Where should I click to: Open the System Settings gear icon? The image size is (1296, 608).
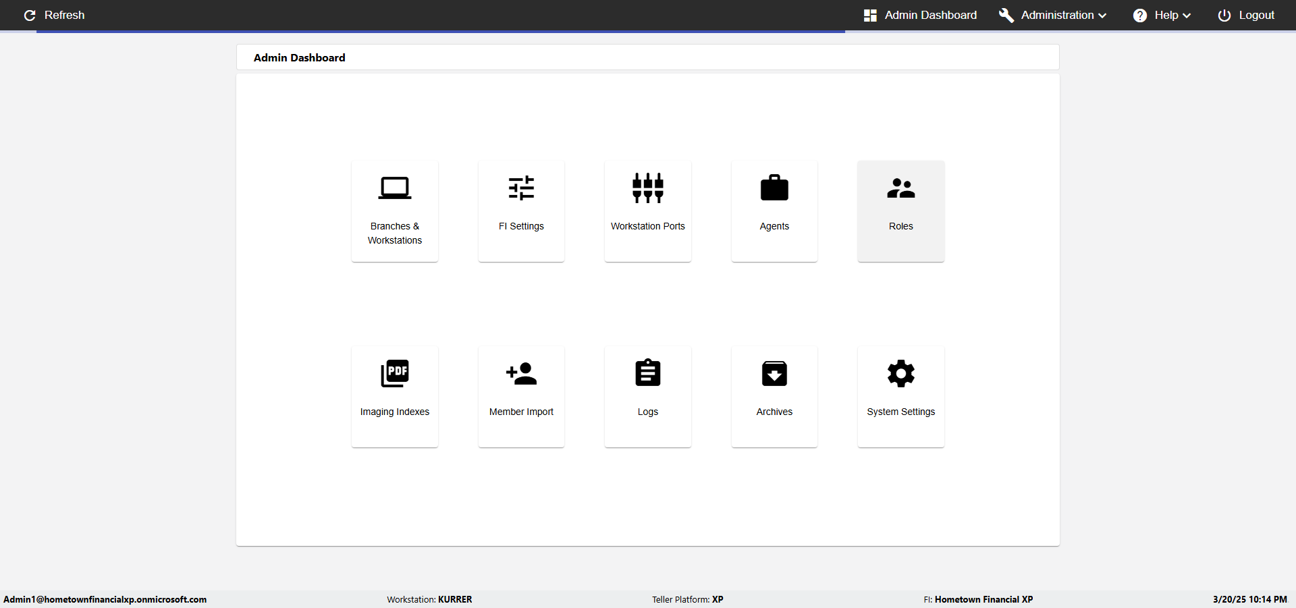point(901,373)
